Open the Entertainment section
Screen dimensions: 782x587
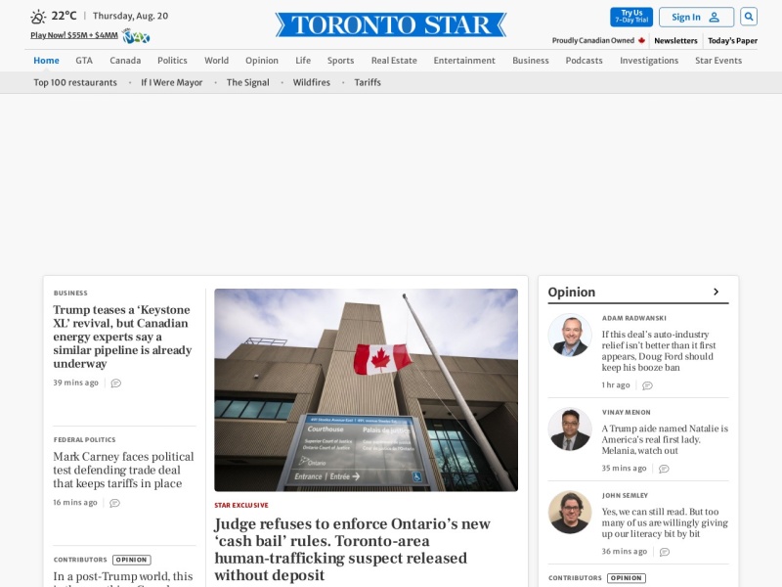464,61
